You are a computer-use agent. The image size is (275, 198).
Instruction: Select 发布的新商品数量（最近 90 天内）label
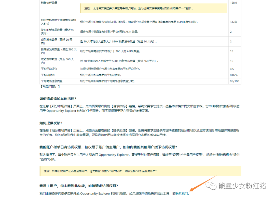tap(58, 32)
